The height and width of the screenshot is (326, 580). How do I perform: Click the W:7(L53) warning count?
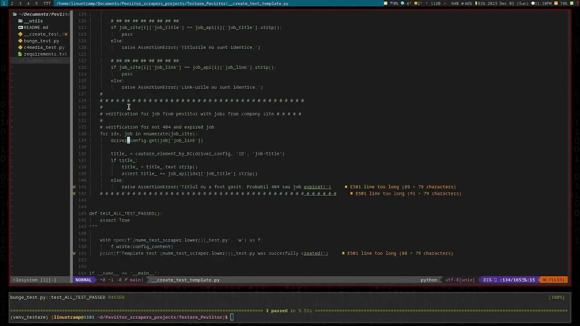click(554, 280)
